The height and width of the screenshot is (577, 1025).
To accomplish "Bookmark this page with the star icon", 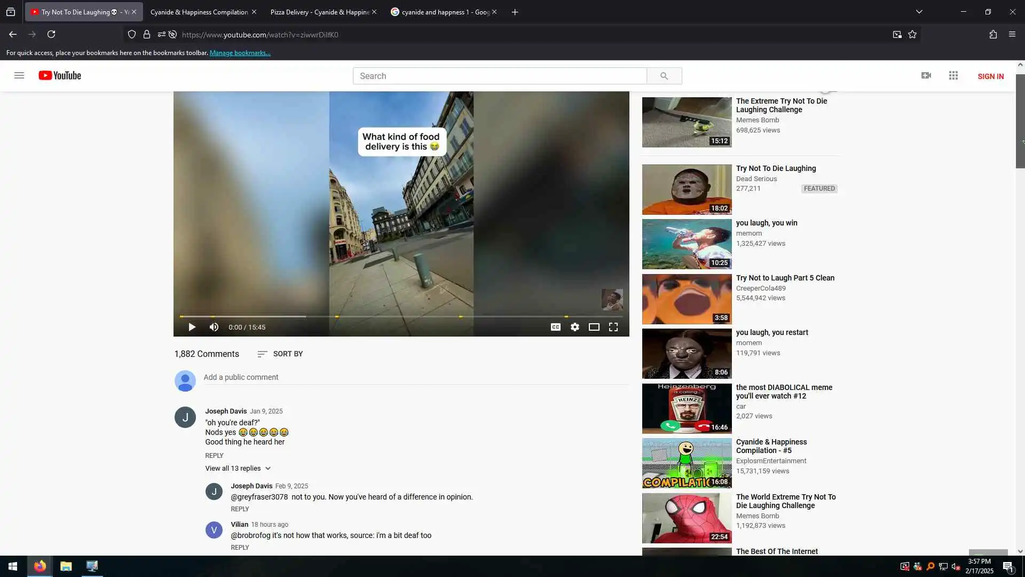I will coord(912,34).
